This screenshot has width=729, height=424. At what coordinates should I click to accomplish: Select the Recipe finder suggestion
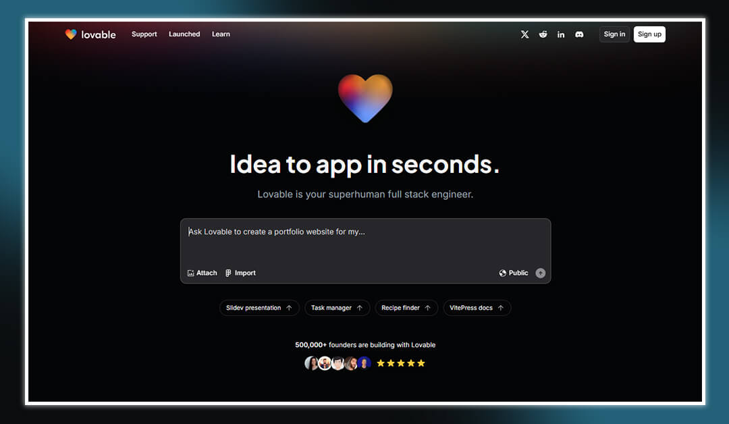pyautogui.click(x=406, y=308)
